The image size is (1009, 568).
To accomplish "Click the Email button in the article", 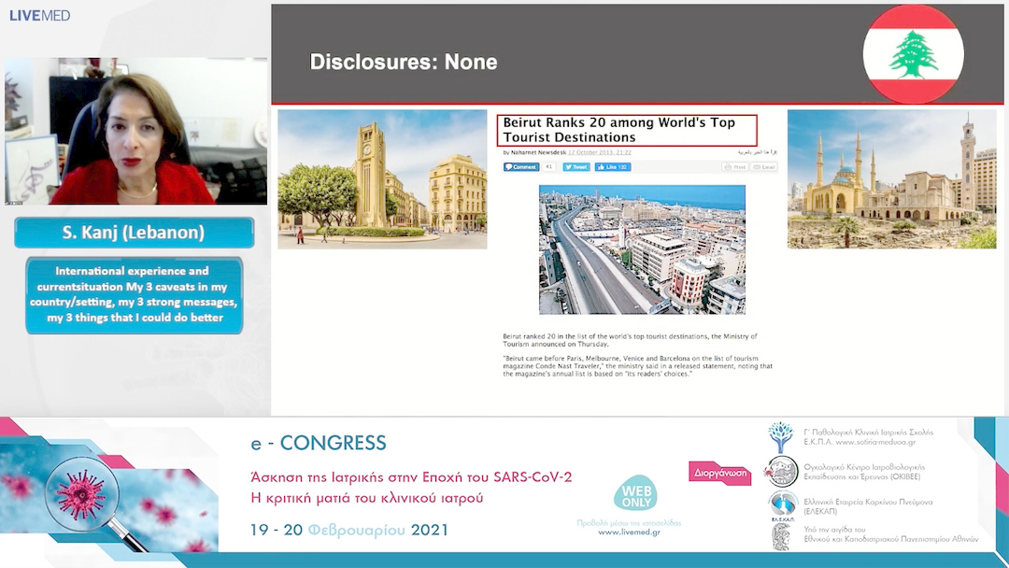I will [764, 166].
